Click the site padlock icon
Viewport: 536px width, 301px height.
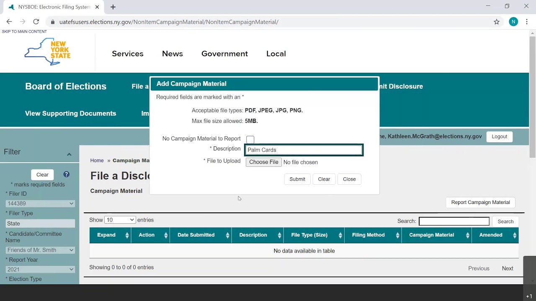tap(52, 22)
